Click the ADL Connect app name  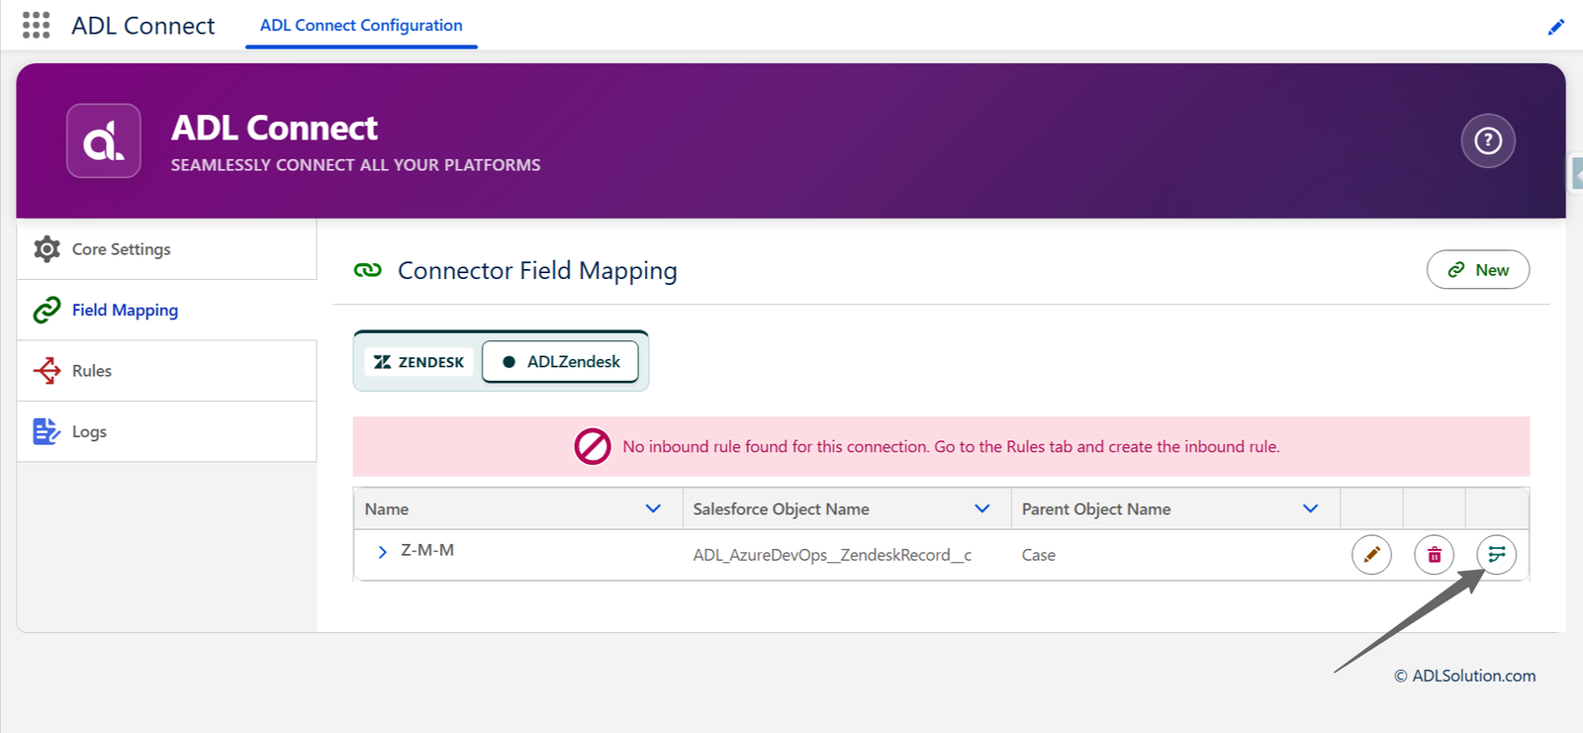(x=143, y=26)
